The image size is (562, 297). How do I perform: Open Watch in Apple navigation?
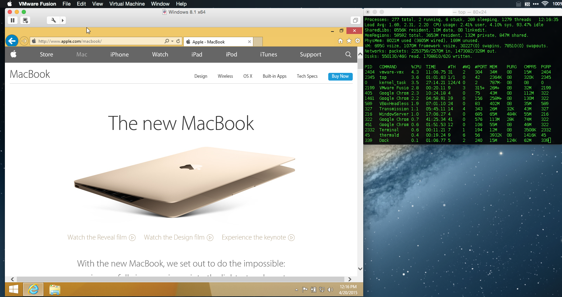160,54
